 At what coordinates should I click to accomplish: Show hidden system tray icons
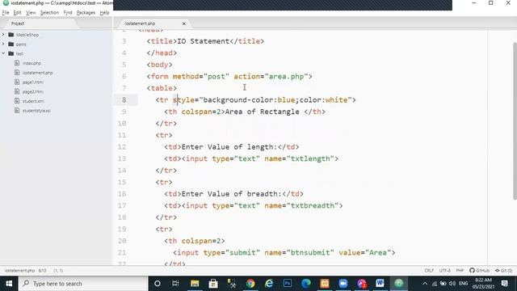[425, 284]
